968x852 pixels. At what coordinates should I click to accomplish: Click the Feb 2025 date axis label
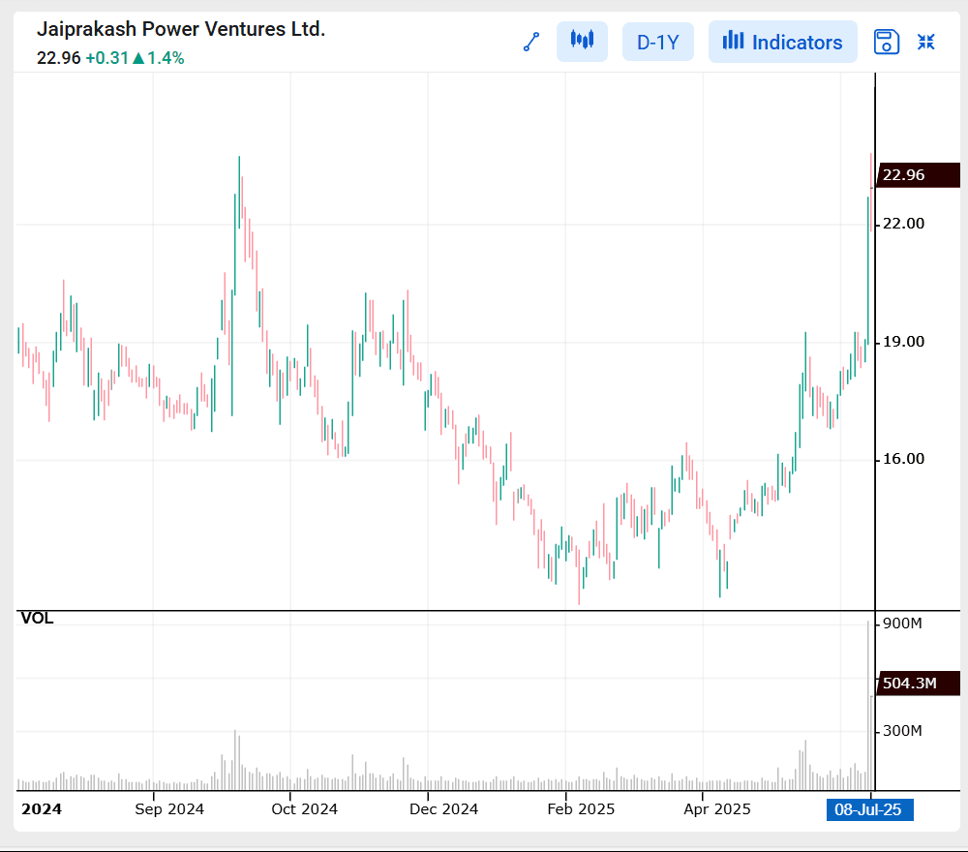click(x=581, y=809)
